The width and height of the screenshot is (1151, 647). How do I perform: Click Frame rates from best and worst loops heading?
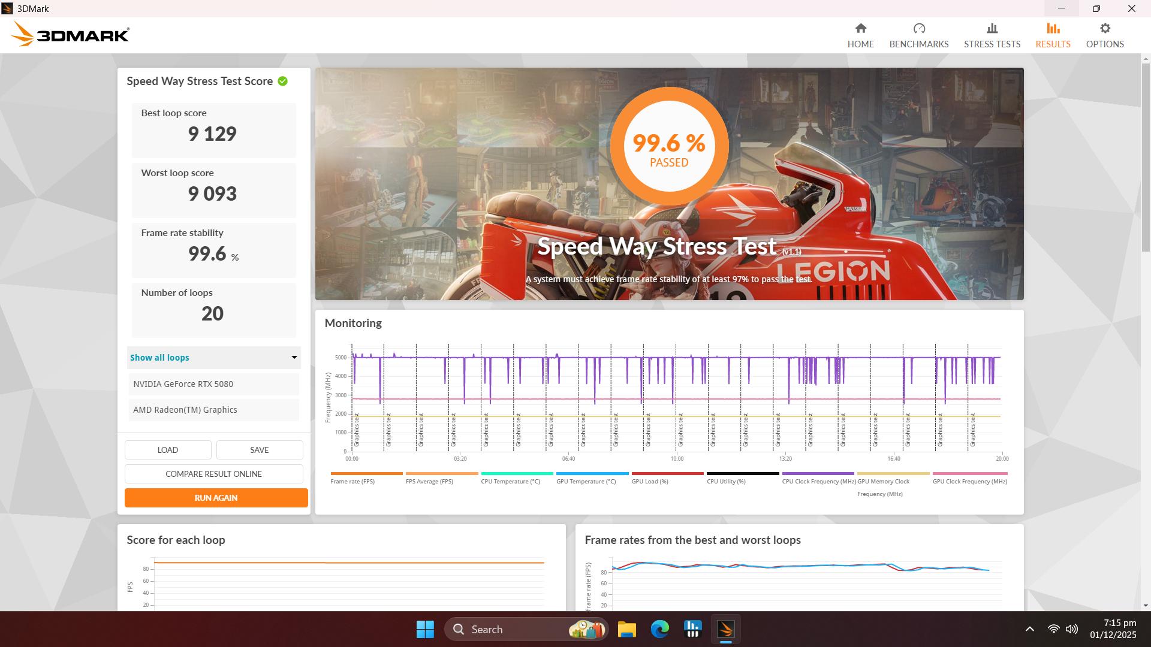coord(692,540)
